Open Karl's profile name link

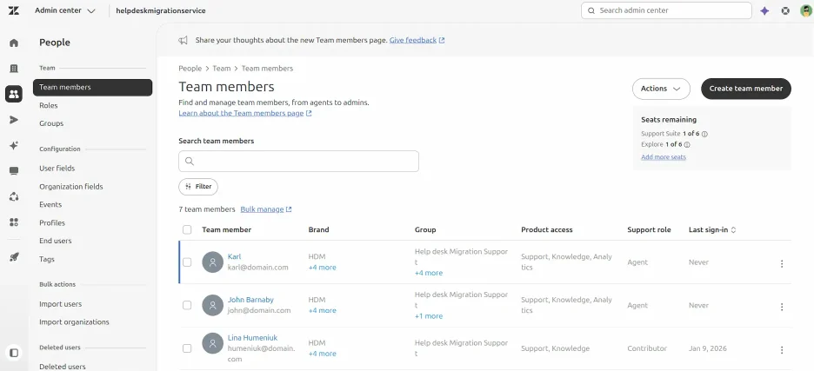click(x=234, y=256)
